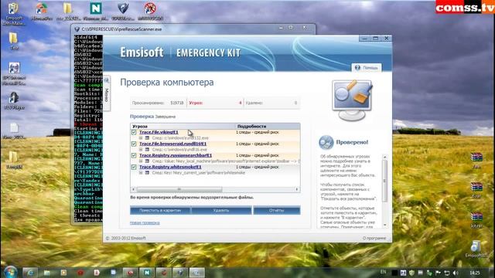Viewport: 495px width, 278px height.
Task: Click the Угроз (threats) count field
Action: (215, 103)
